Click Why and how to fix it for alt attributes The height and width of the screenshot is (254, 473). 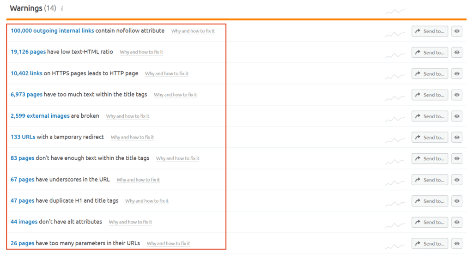pos(130,222)
